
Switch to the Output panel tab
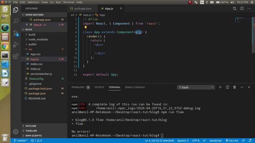(99, 87)
